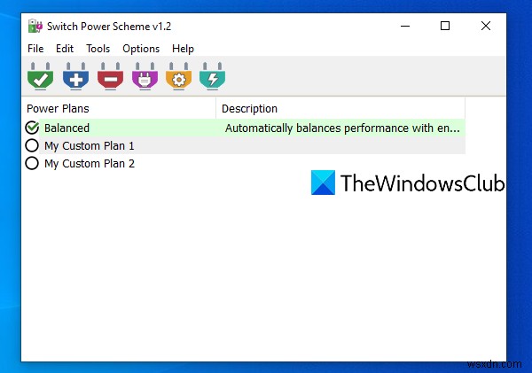This screenshot has width=532, height=373.
Task: Minimize the Switch Power Scheme window
Action: tap(405, 26)
